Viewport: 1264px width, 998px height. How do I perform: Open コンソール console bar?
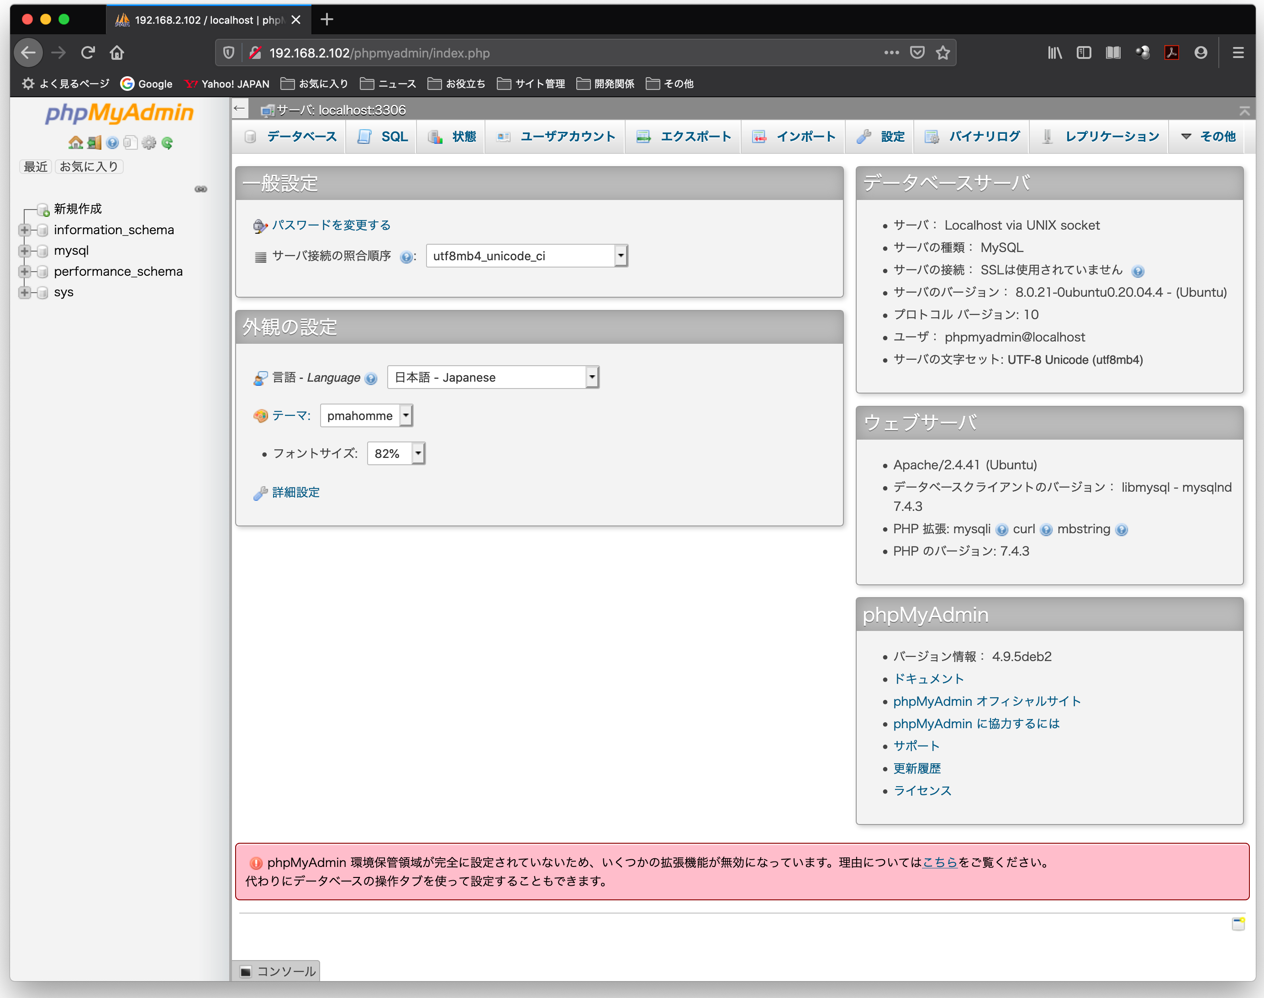pos(277,971)
